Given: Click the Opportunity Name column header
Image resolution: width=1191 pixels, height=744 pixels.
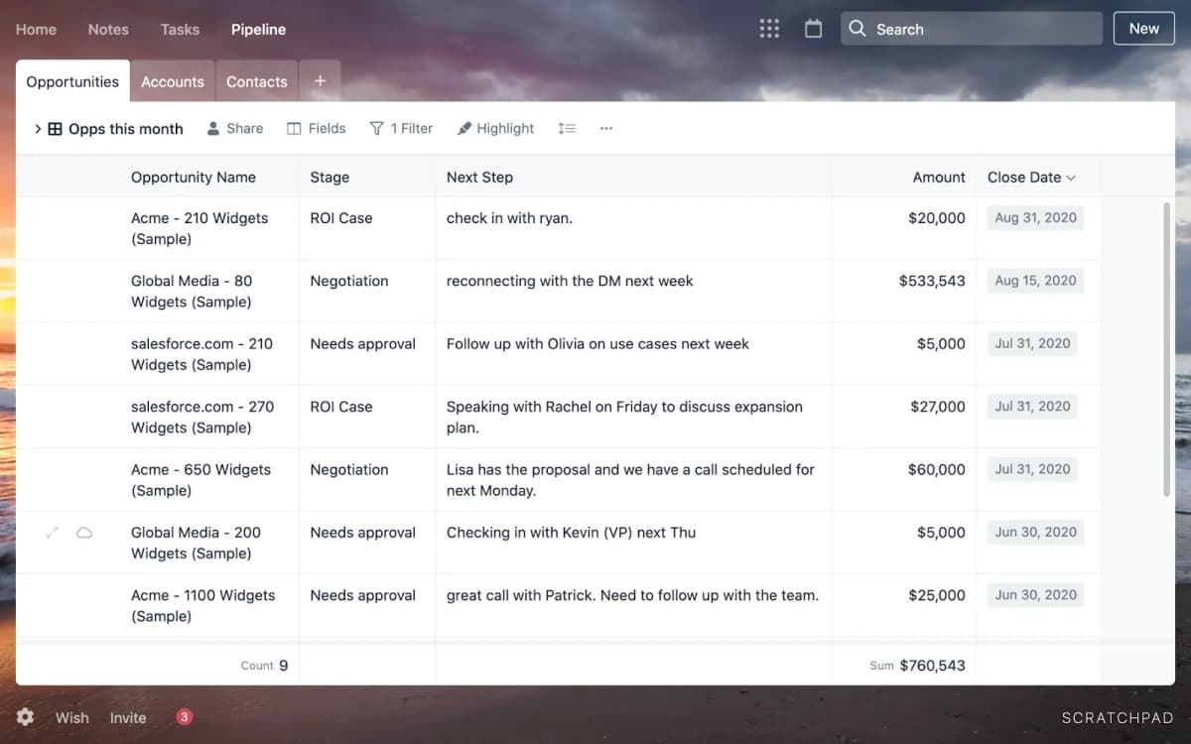Looking at the screenshot, I should tap(194, 178).
